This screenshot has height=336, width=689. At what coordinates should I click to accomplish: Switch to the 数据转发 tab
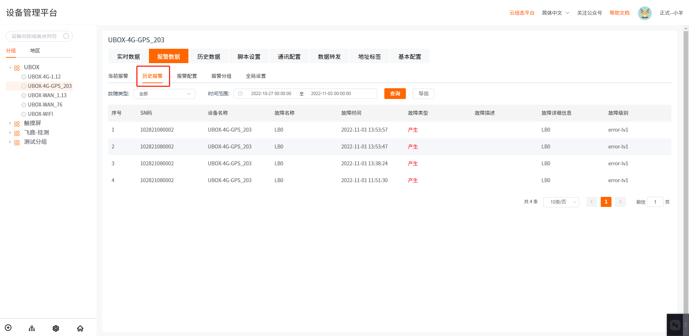329,56
